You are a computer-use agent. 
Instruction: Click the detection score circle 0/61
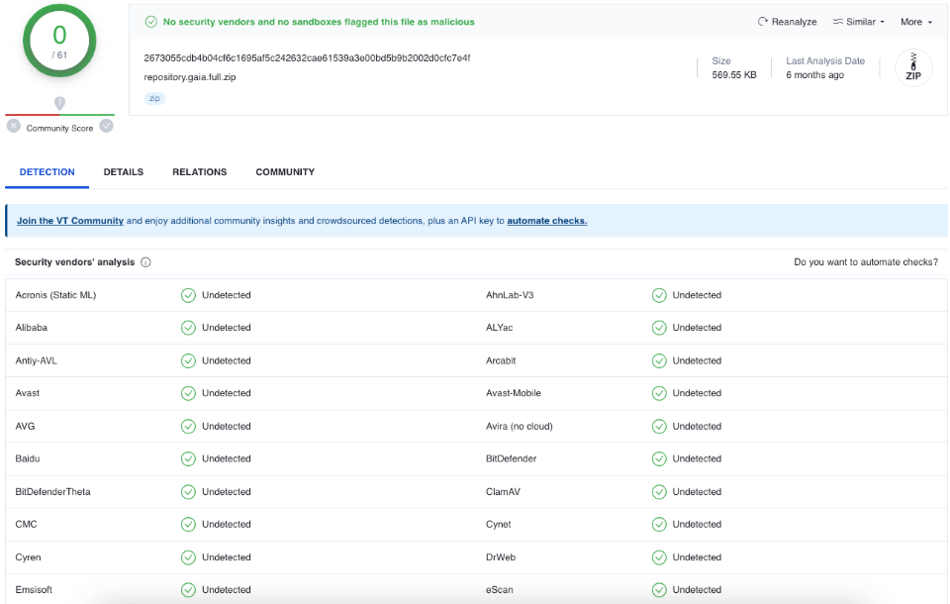(x=59, y=41)
